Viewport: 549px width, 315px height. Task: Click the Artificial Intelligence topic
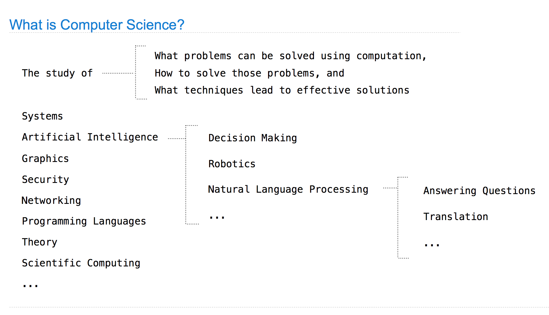pos(90,137)
